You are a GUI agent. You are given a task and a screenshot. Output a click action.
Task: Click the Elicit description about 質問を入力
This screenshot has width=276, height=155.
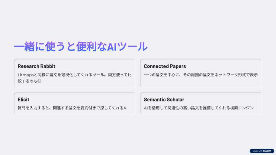pyautogui.click(x=72, y=108)
